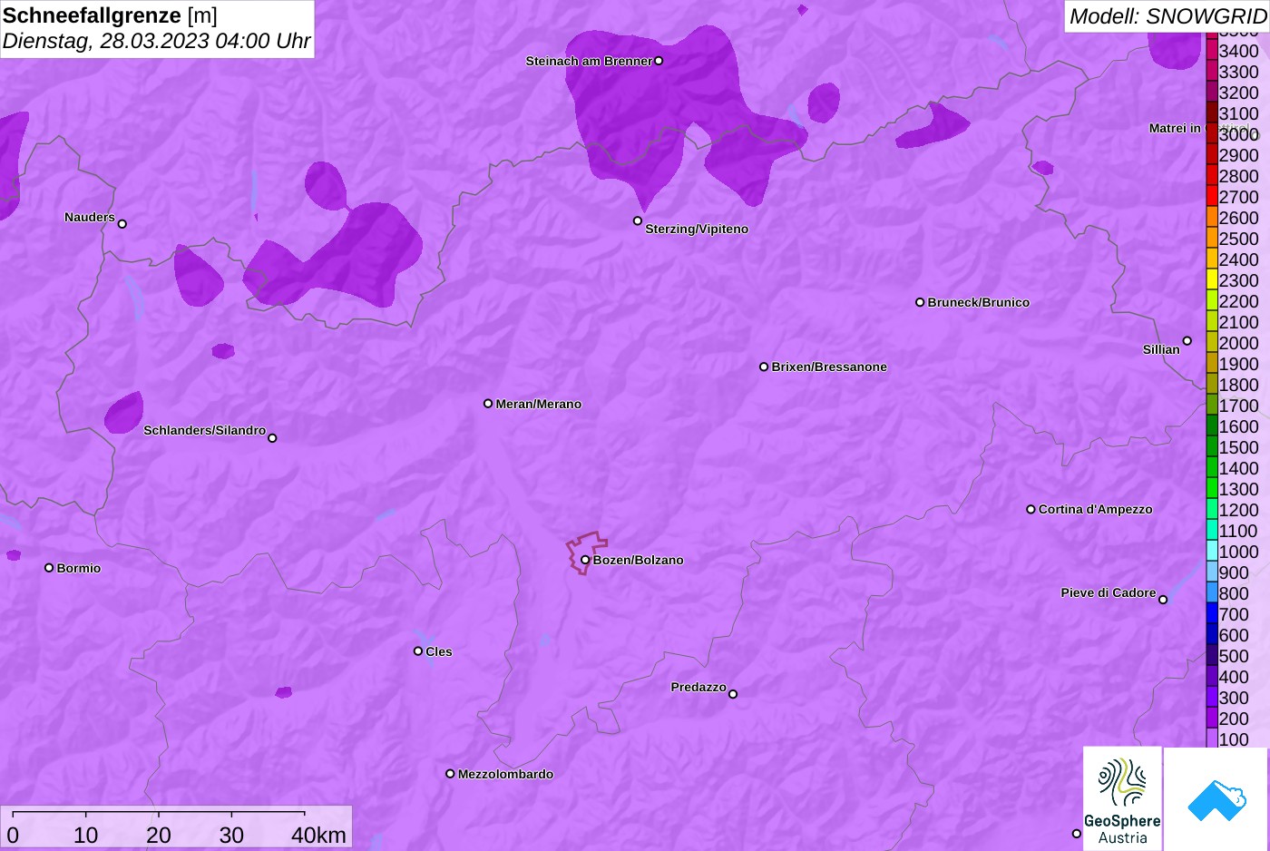Click the Cortina d'Ampezzo city marker
1270x851 pixels.
[1031, 509]
